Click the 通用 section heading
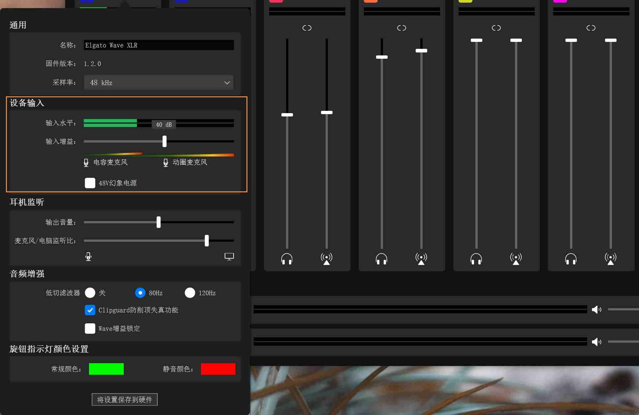Screen dimensions: 639x415 click(x=18, y=25)
